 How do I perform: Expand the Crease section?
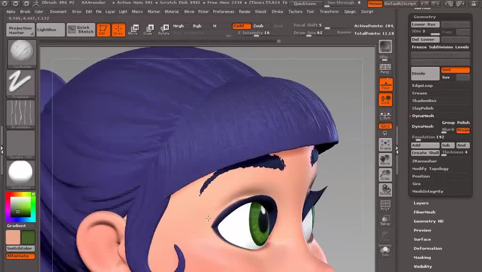[420, 93]
